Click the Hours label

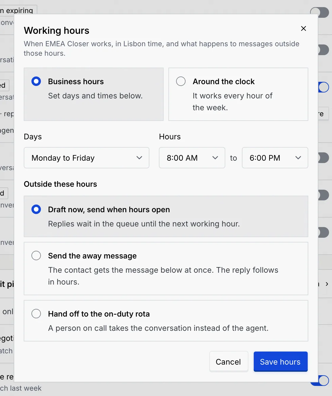tap(170, 137)
